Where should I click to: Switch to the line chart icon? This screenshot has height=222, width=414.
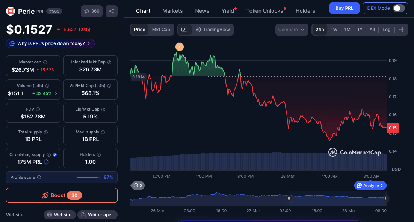coord(185,29)
